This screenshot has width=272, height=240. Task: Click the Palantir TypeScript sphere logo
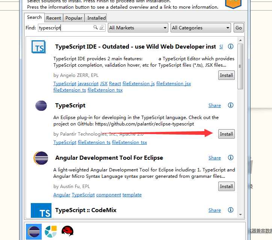41,106
